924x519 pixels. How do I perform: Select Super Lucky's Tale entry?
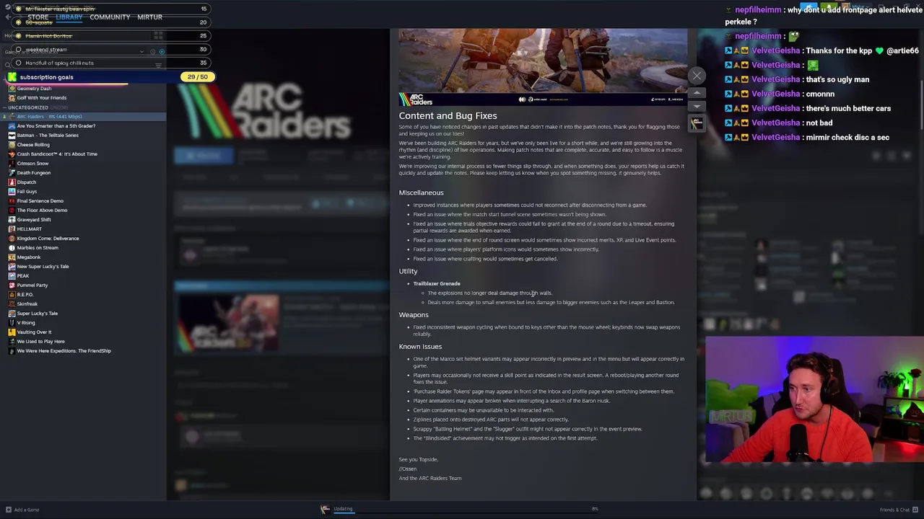tap(37, 313)
